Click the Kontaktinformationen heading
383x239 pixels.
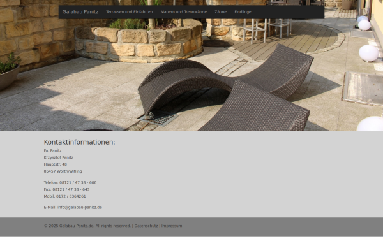(x=79, y=142)
